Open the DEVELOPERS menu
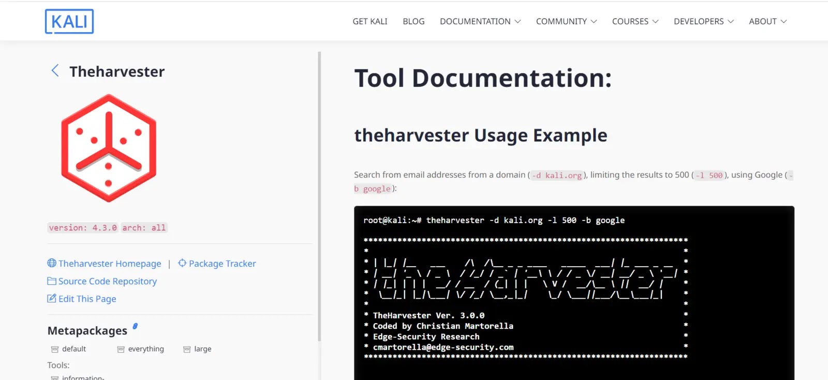Viewport: 828px width, 380px height. coord(703,21)
